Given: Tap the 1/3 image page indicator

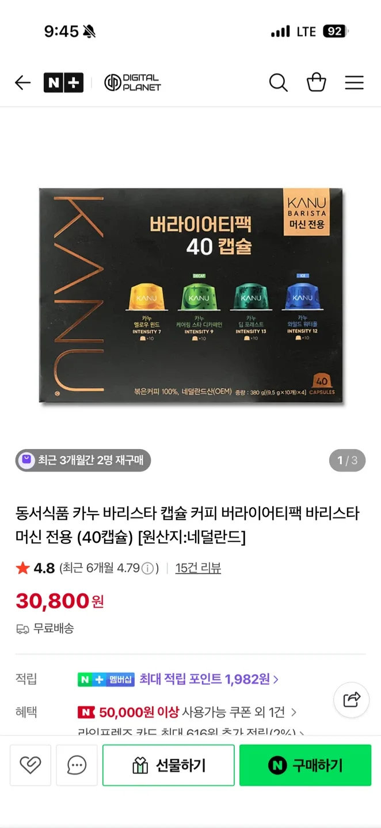Looking at the screenshot, I should 348,460.
